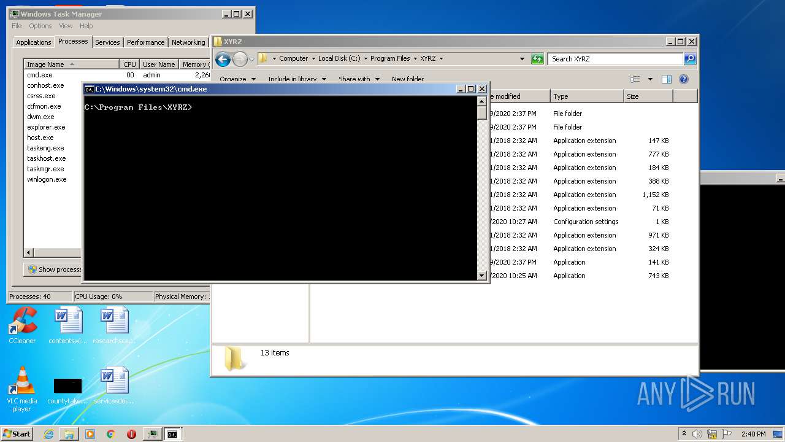The image size is (785, 442).
Task: Open Google Chrome from the taskbar
Action: (111, 434)
